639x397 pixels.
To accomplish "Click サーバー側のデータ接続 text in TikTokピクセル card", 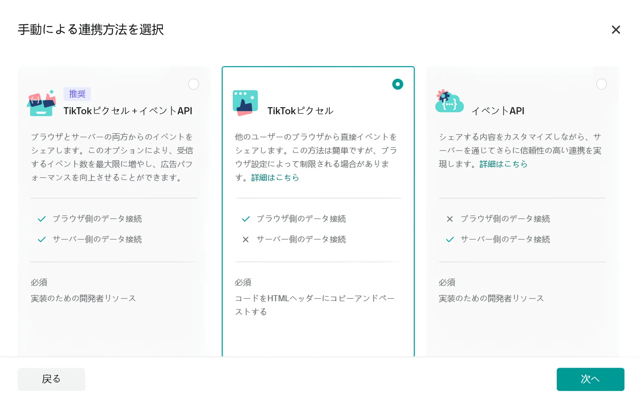I will (301, 239).
